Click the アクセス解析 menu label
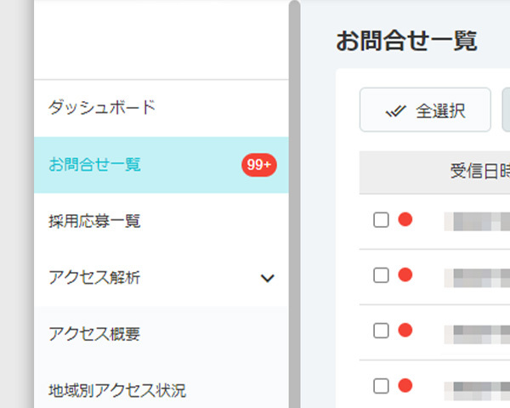 click(94, 278)
